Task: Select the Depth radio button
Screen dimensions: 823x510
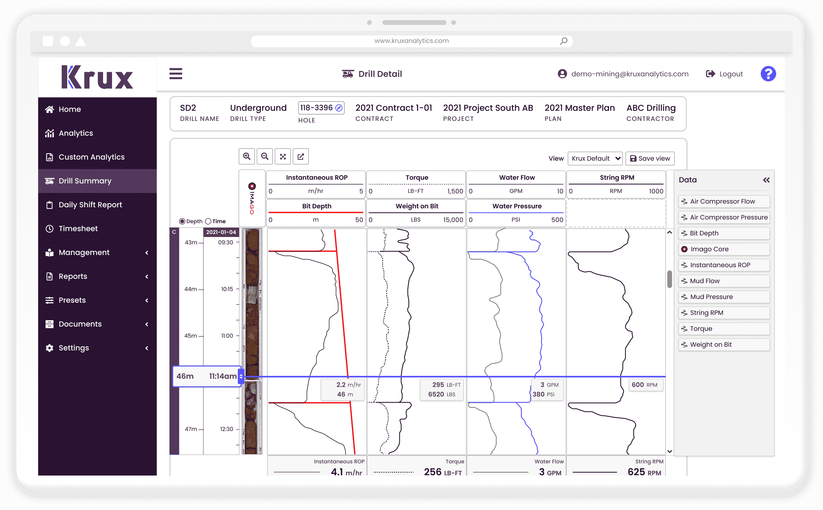Action: point(182,221)
